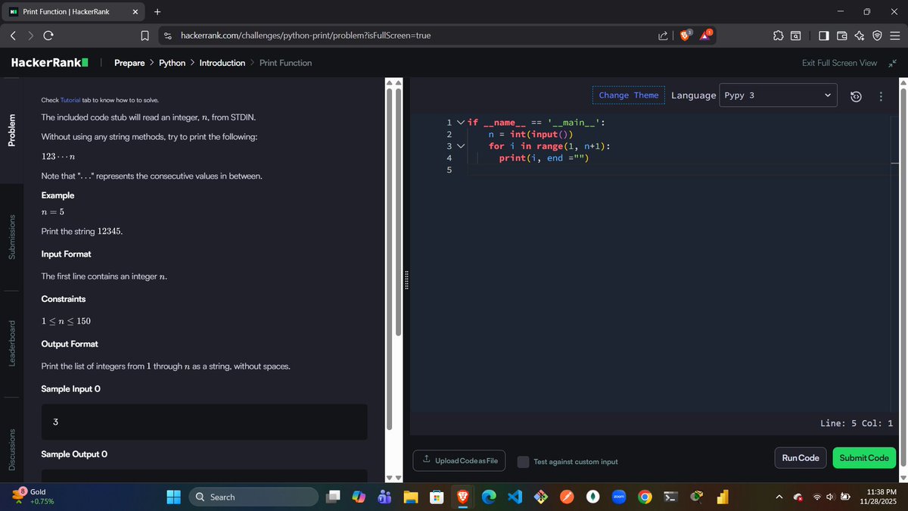This screenshot has height=511, width=908.
Task: Toggle the editor theme via Change Theme
Action: (x=628, y=95)
